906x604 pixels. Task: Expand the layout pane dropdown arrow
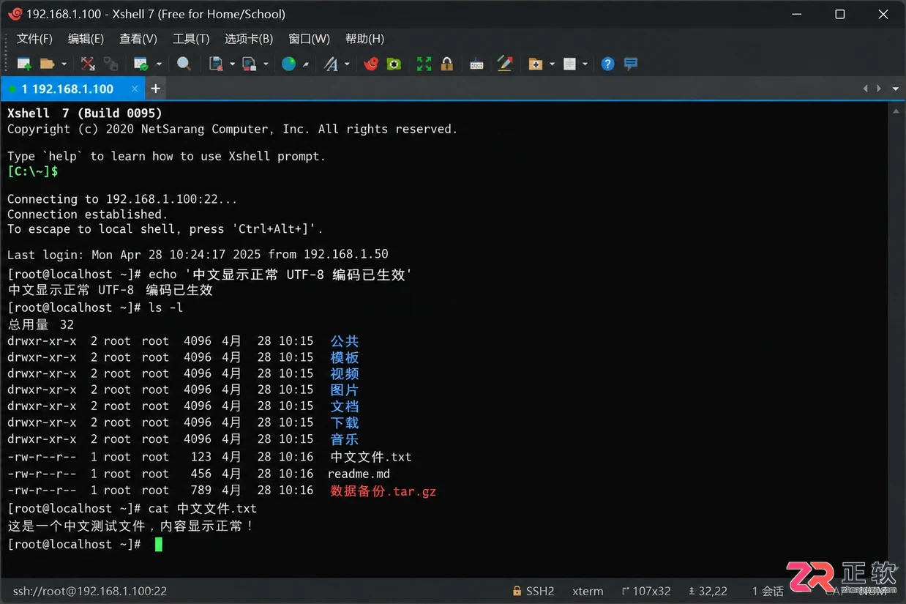(x=585, y=64)
